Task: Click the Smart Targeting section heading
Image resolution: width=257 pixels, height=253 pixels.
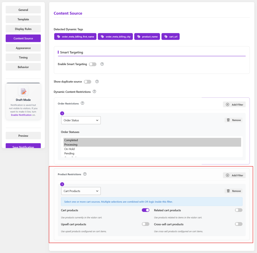Action: click(72, 52)
